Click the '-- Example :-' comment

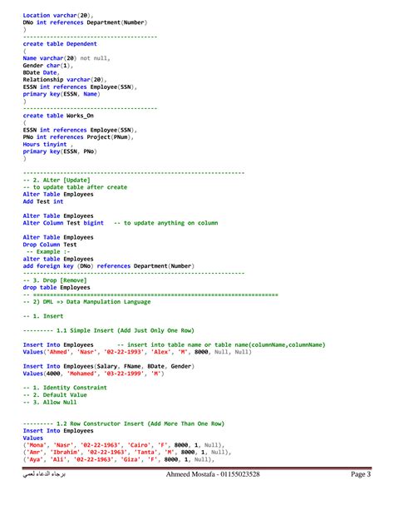pos(48,252)
